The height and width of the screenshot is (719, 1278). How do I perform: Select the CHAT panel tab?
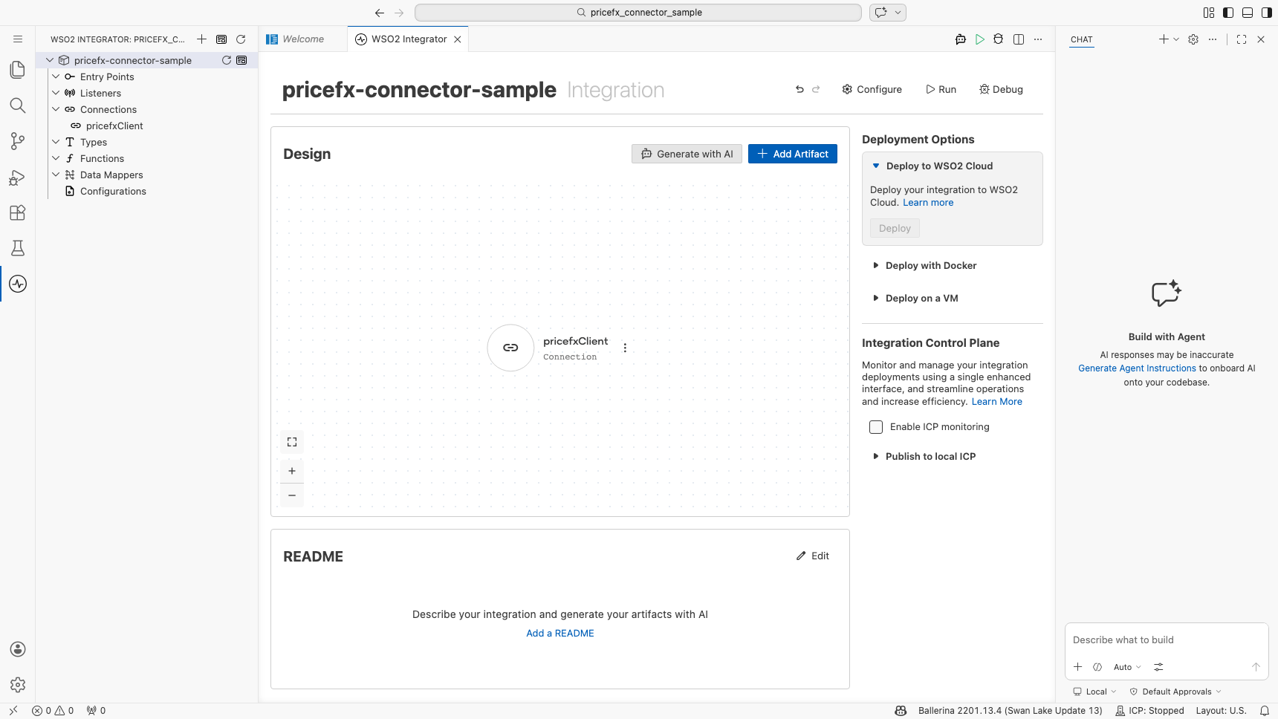pyautogui.click(x=1082, y=39)
